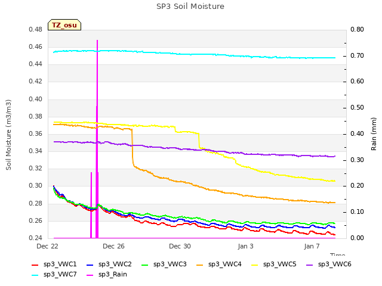Screen dimensions: 382x286
Task: Click the Dec 22 x-axis tick label
Action: (x=47, y=246)
